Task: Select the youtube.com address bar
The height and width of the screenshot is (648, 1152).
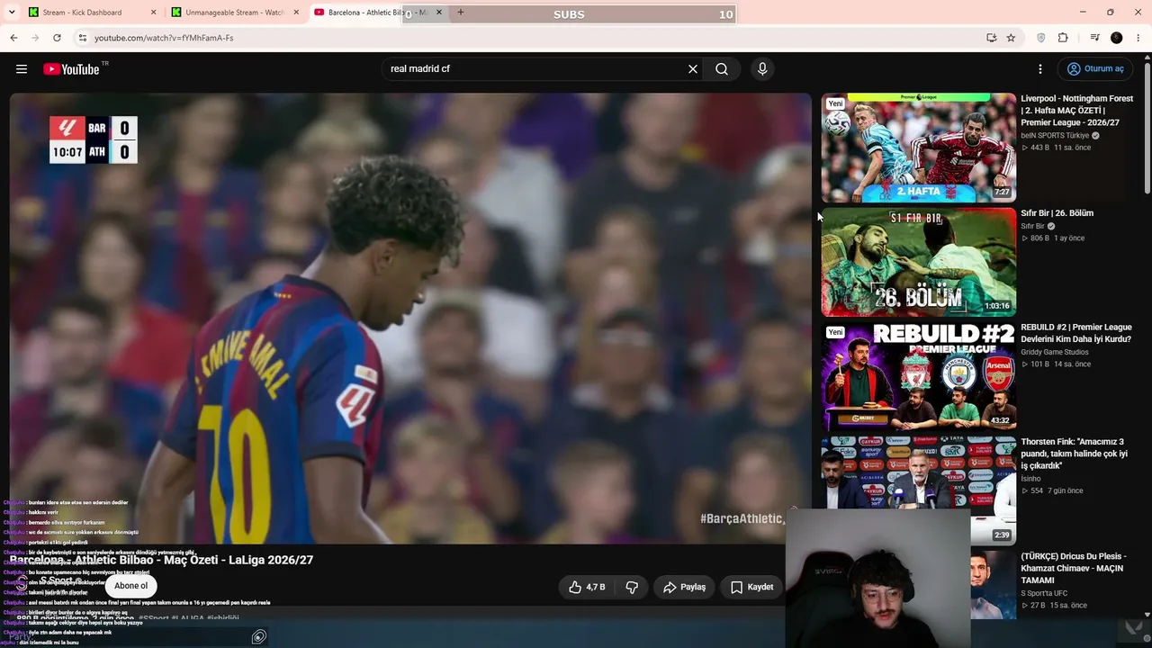Action: pos(531,38)
